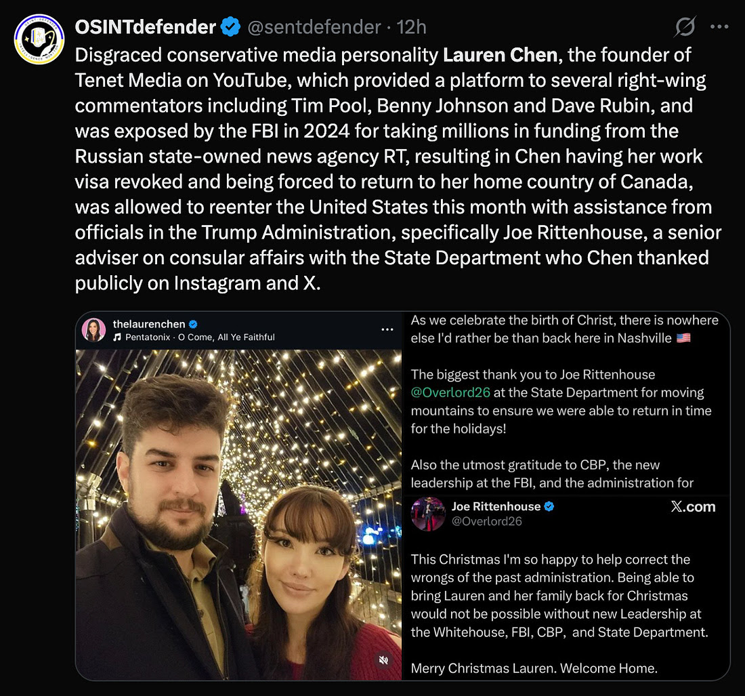Open the OSINTdefender display name link

(146, 27)
